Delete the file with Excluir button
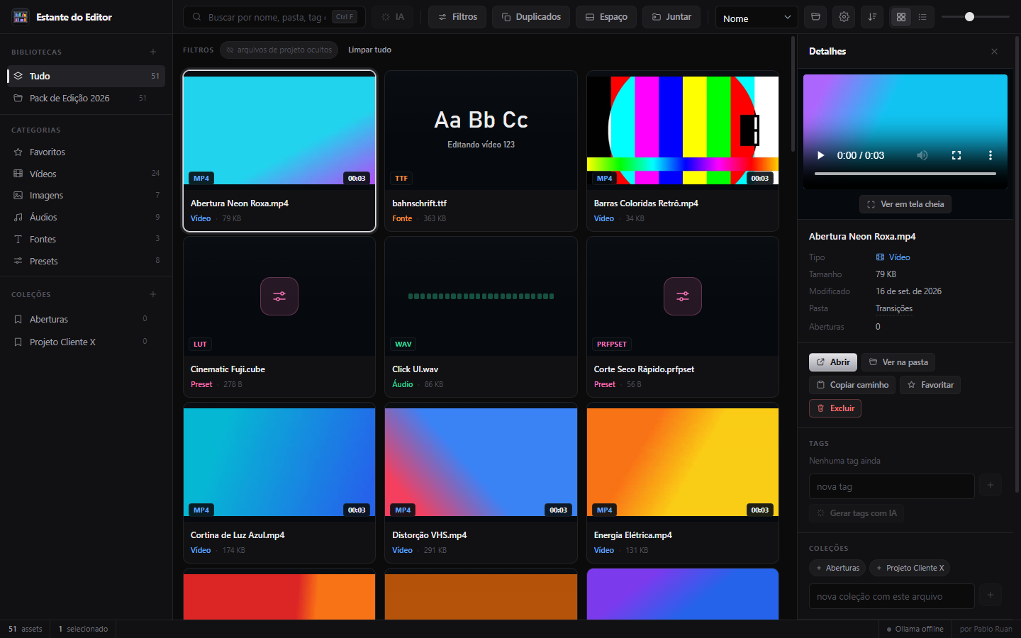1021x638 pixels. point(835,408)
